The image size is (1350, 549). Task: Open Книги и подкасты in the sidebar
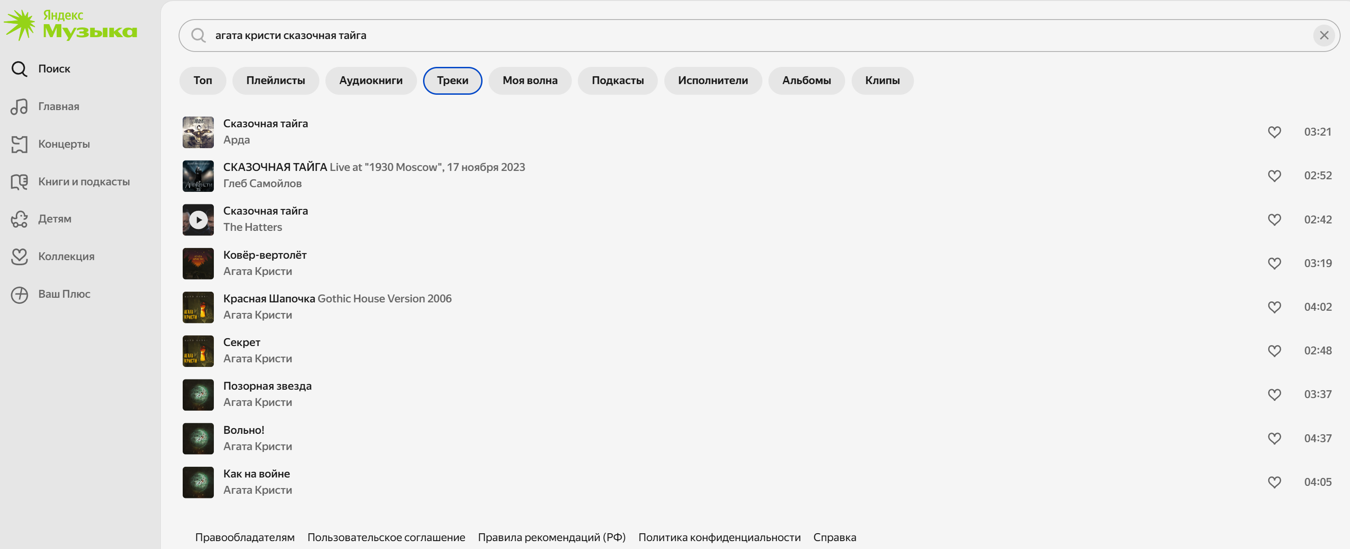(x=84, y=182)
